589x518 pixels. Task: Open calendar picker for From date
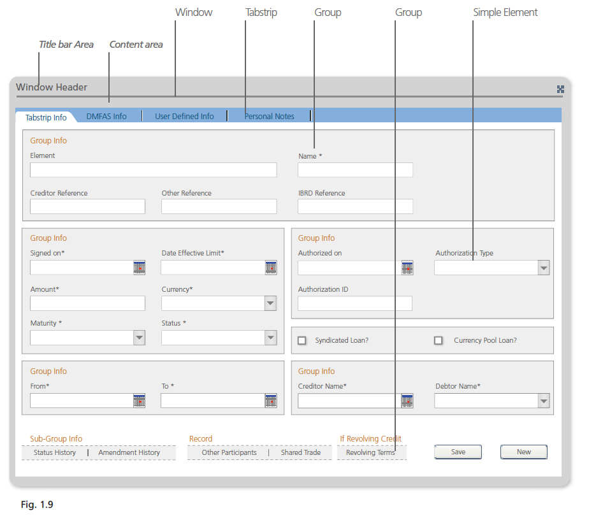140,400
